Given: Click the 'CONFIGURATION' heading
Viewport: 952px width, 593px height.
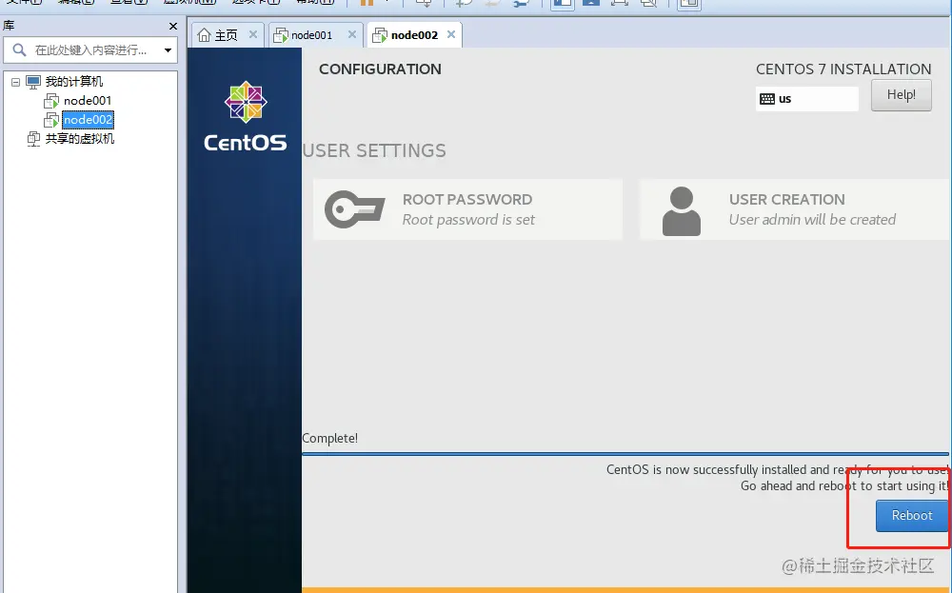Looking at the screenshot, I should (x=380, y=69).
